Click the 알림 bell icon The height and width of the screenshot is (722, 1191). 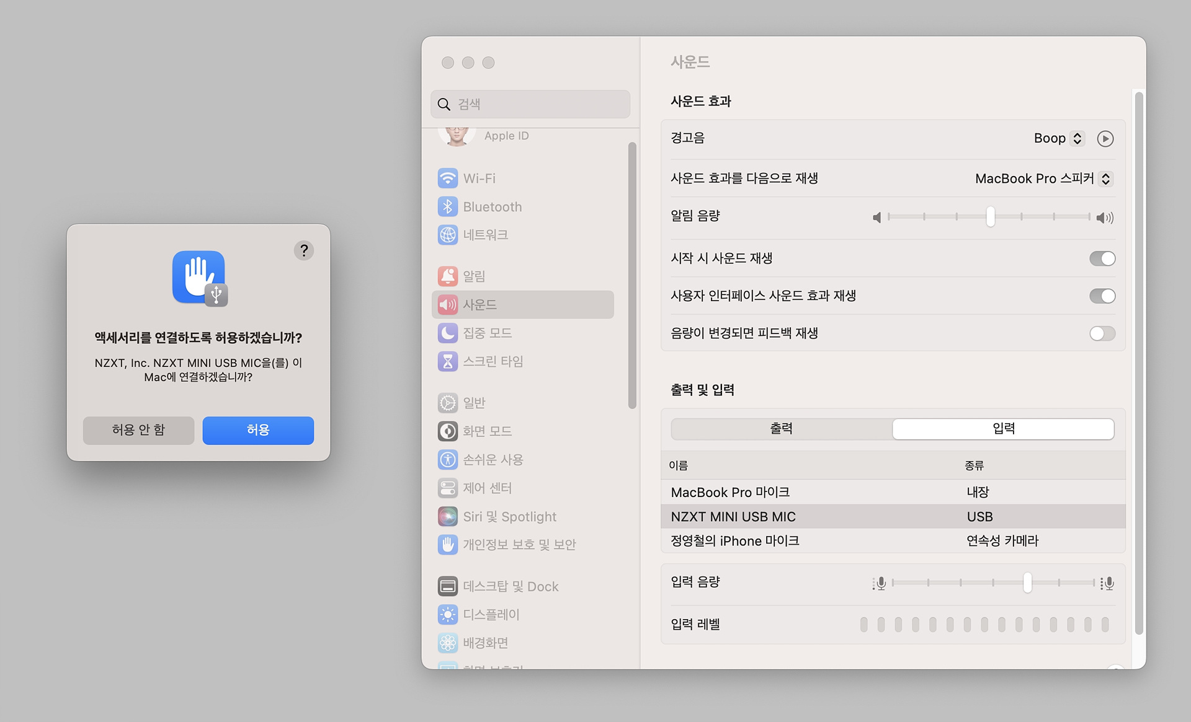coord(447,276)
